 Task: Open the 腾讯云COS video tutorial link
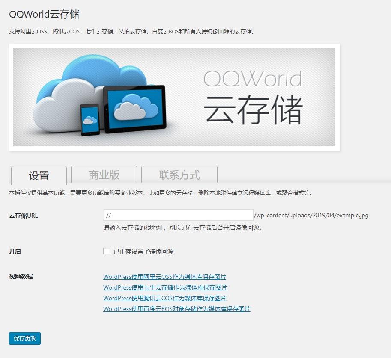click(x=165, y=298)
